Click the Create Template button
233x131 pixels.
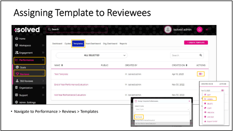click(x=196, y=42)
